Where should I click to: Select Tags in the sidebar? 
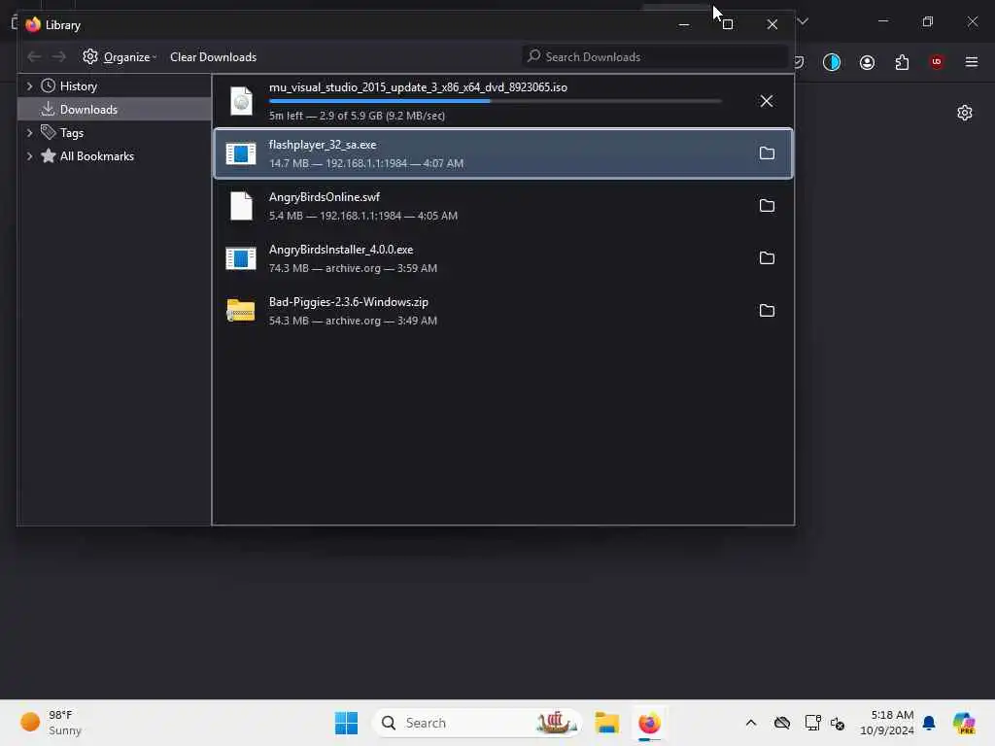[72, 132]
